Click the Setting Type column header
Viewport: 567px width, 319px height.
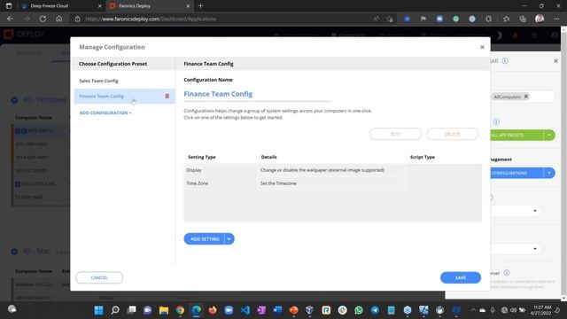(202, 157)
